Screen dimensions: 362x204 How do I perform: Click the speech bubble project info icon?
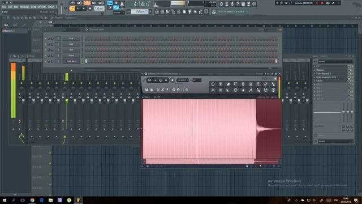[254, 4]
